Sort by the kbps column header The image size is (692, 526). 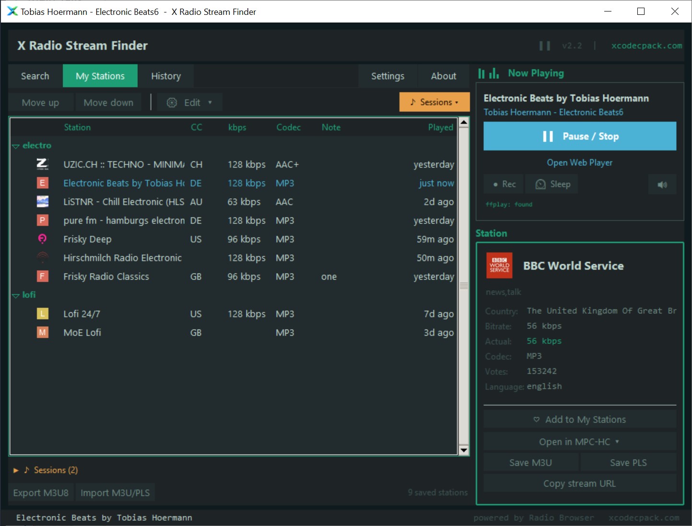pos(237,127)
